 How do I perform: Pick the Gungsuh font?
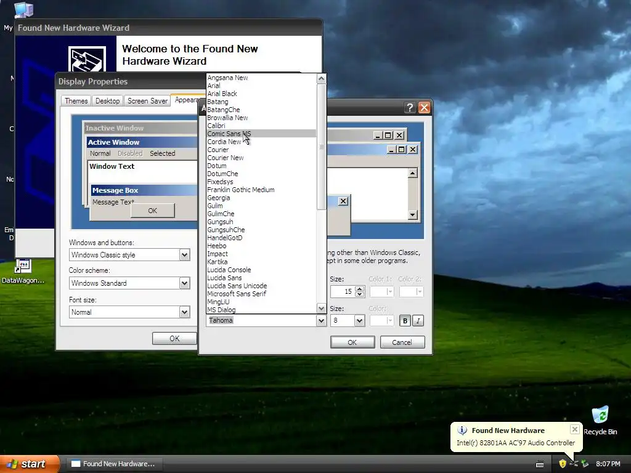261,222
